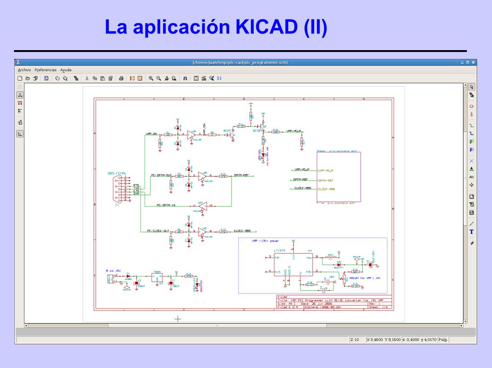Select the Delete eraser tool
This screenshot has height=368, width=492.
point(471,243)
